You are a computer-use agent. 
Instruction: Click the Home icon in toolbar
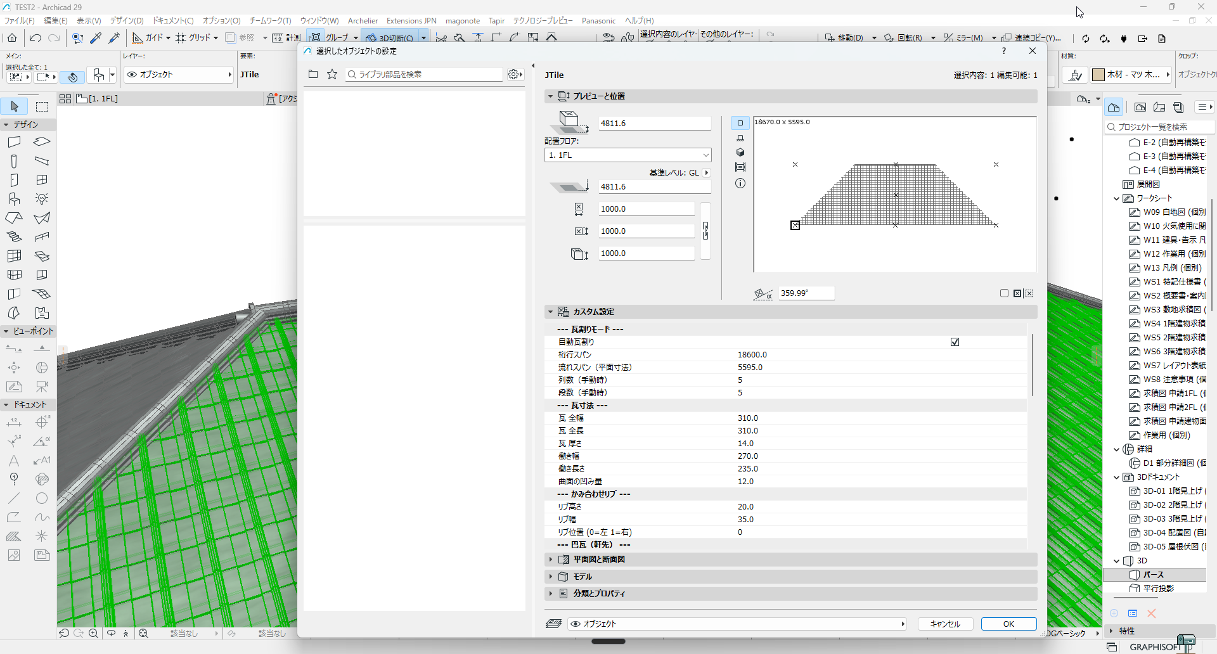12,38
